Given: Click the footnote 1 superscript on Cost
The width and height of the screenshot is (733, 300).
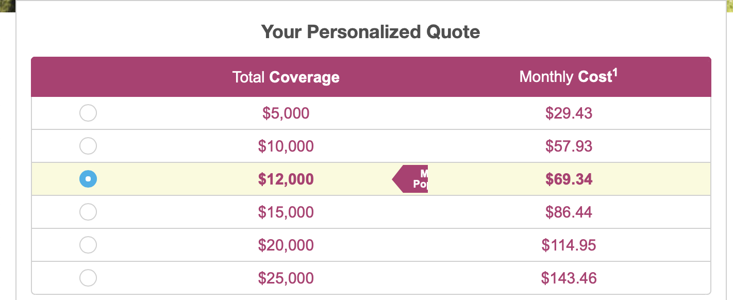Looking at the screenshot, I should [615, 72].
